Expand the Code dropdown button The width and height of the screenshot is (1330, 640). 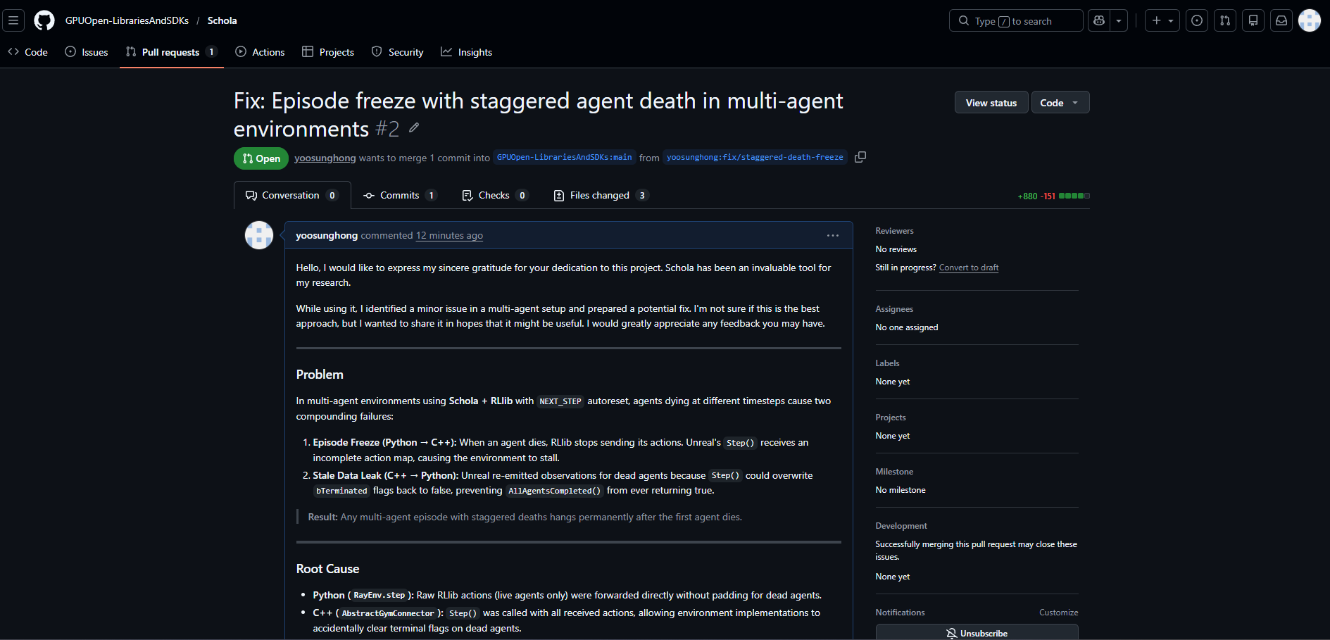tap(1060, 103)
